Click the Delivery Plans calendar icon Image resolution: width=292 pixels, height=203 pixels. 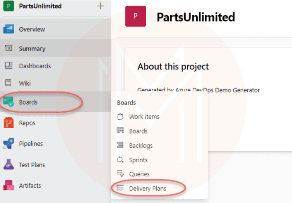pyautogui.click(x=120, y=188)
